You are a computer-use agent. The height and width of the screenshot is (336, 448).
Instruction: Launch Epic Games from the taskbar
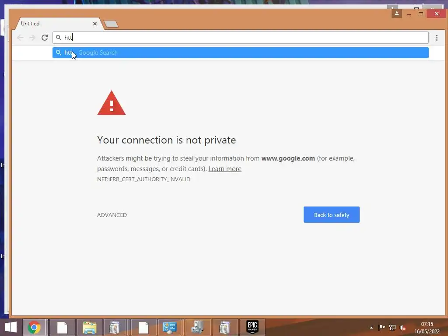click(x=252, y=327)
